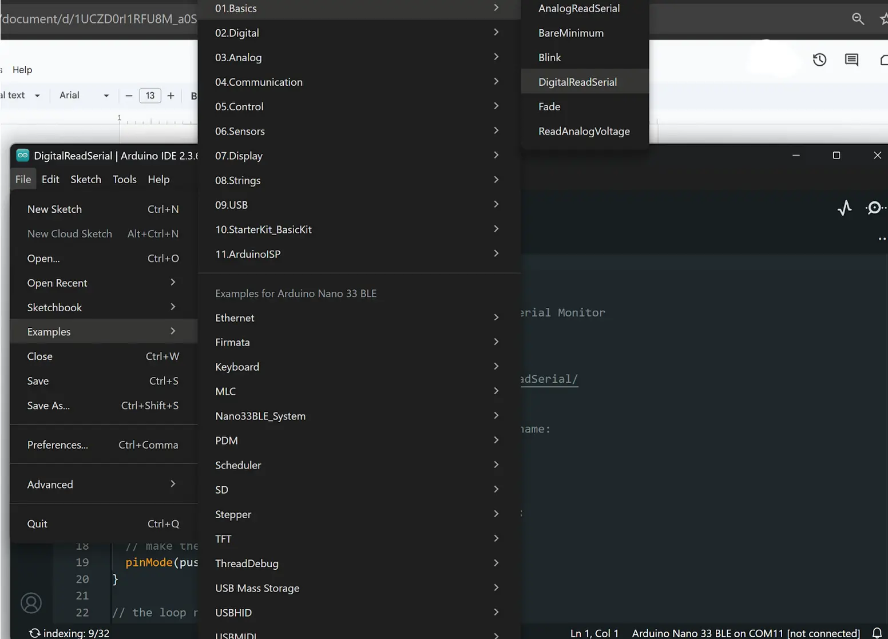Select Save in File menu
This screenshot has width=888, height=639.
[104, 381]
